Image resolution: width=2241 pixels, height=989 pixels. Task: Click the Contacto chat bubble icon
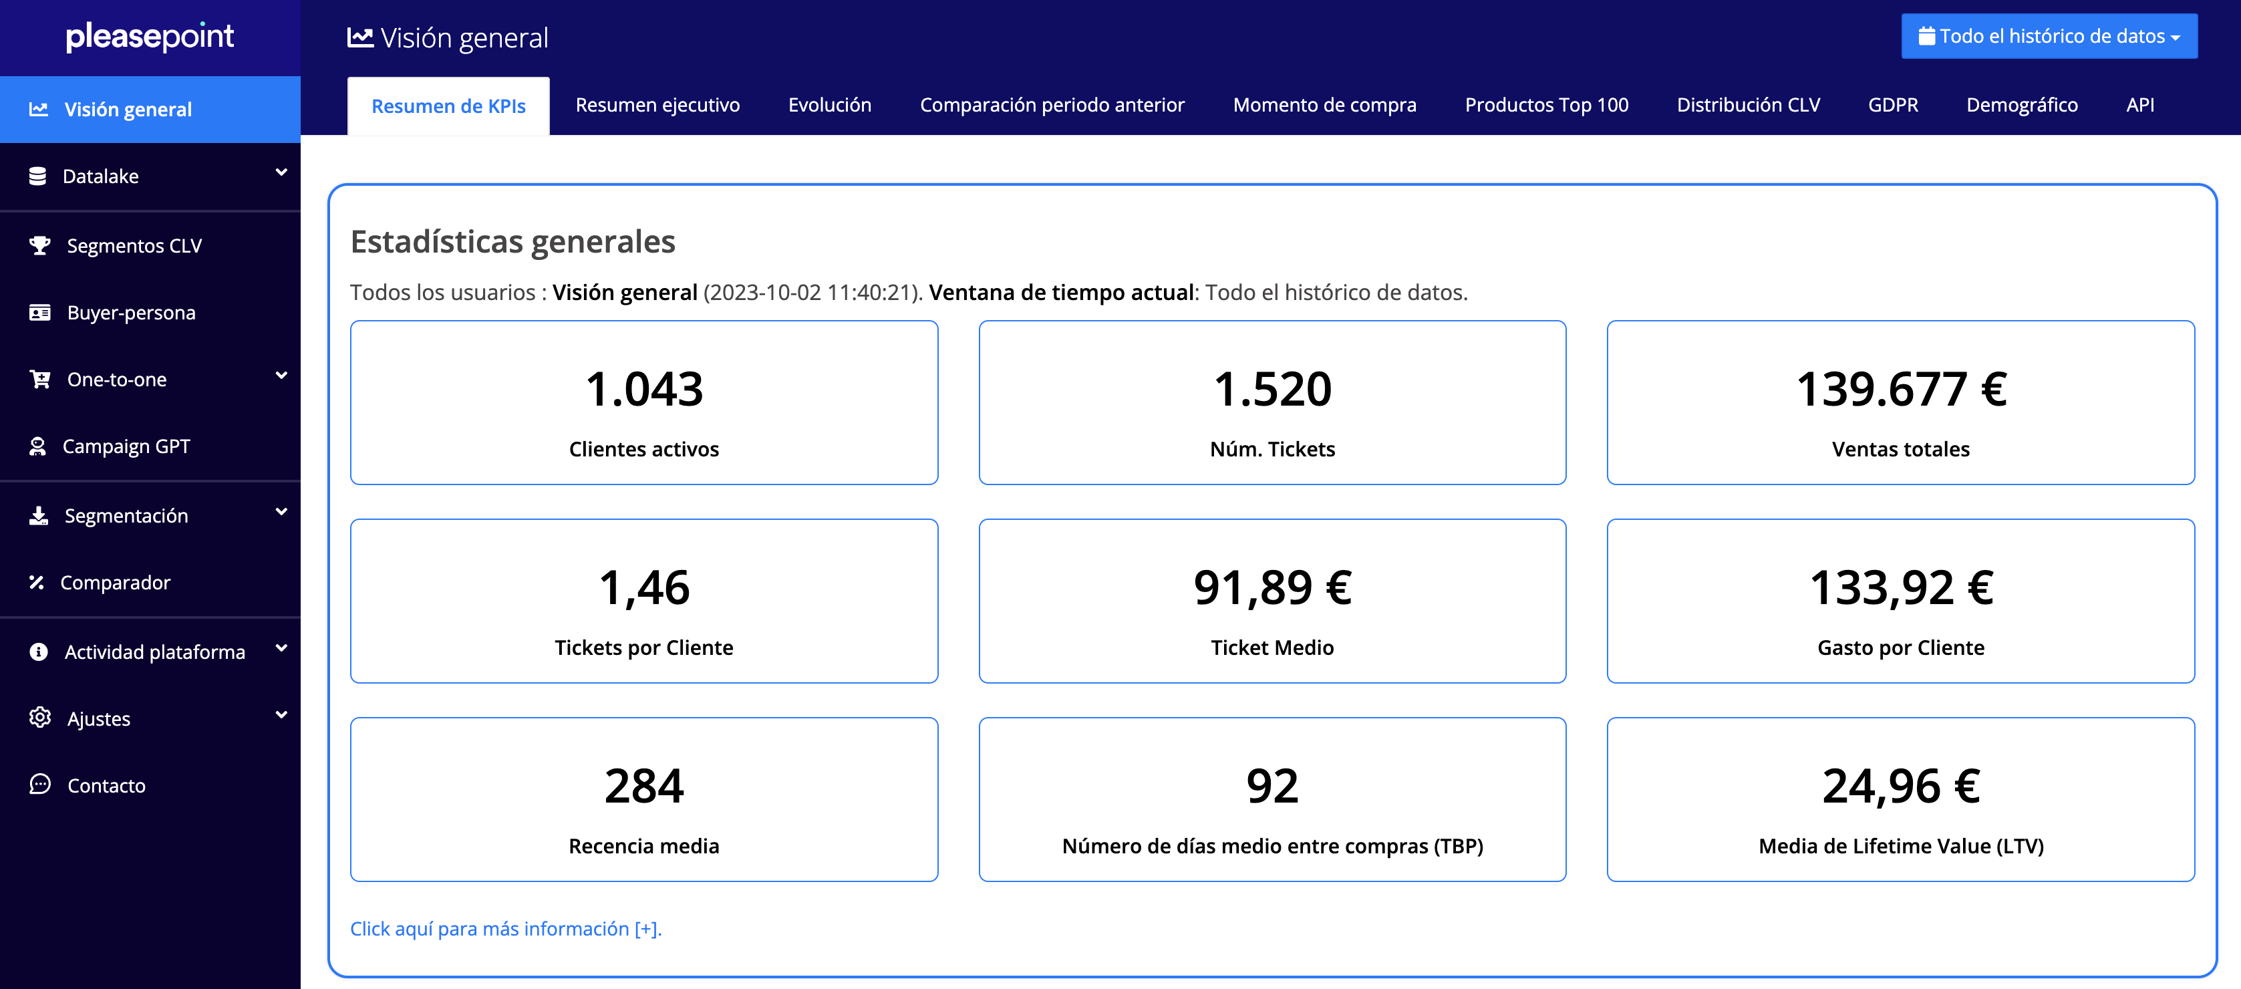39,785
